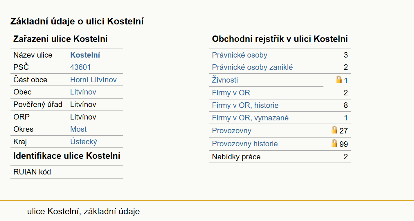This screenshot has height=221, width=414.
Task: Open the Litvínov municipality link in Obec row
Action: coord(83,92)
